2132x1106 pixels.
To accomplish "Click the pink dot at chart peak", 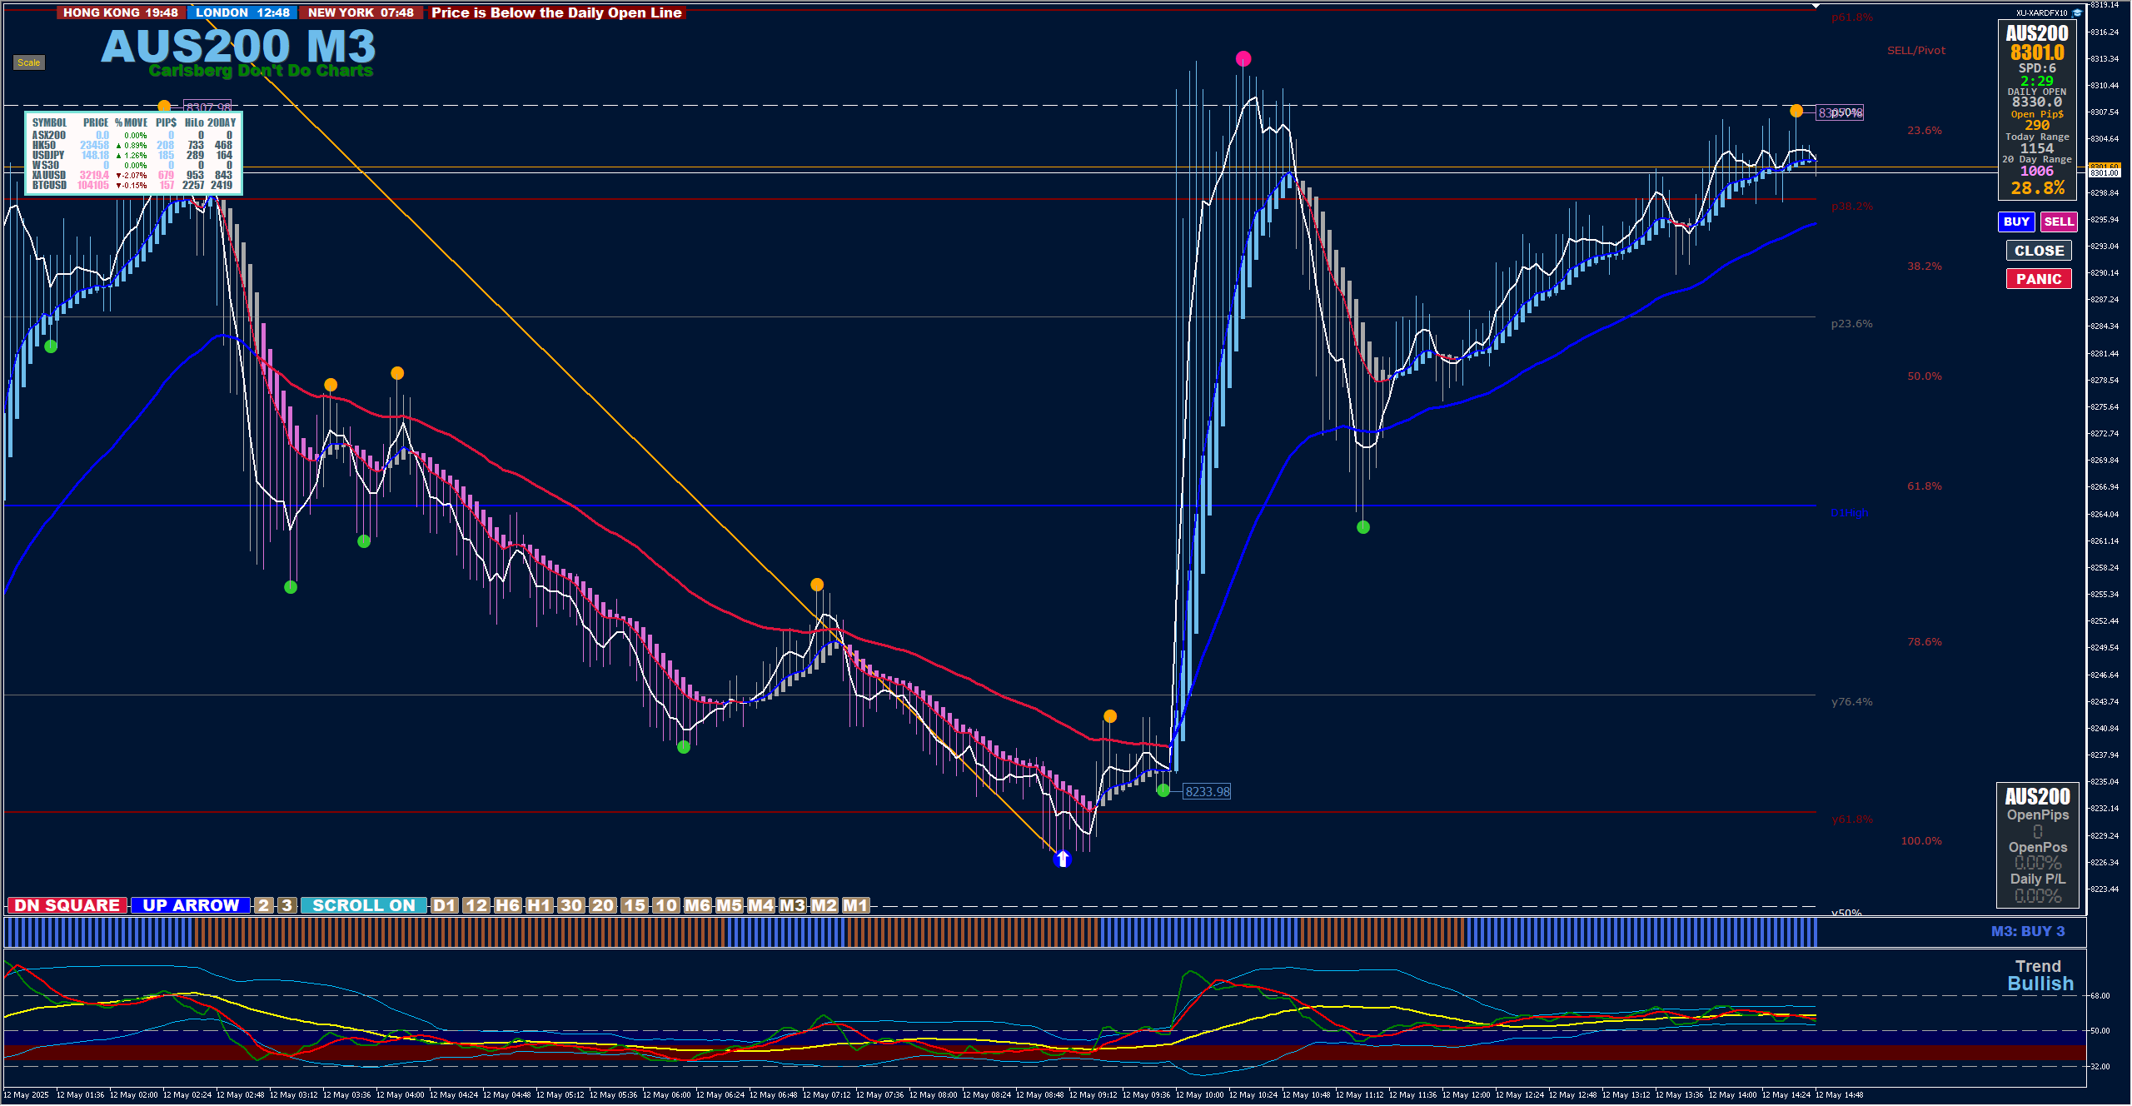I will (1243, 58).
